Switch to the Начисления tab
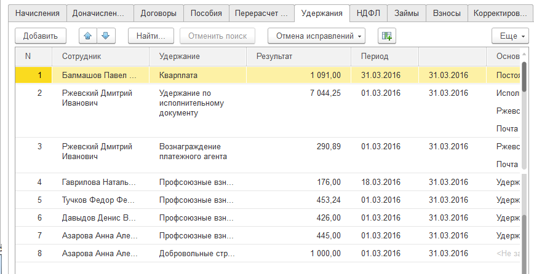The height and width of the screenshot is (274, 534). pyautogui.click(x=38, y=13)
